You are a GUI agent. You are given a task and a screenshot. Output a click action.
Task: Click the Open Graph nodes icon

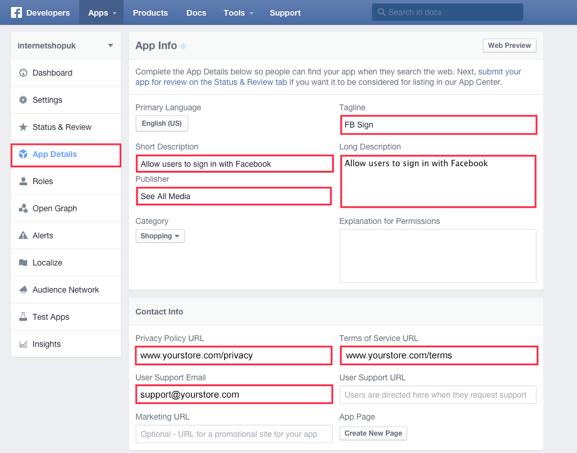click(x=23, y=208)
